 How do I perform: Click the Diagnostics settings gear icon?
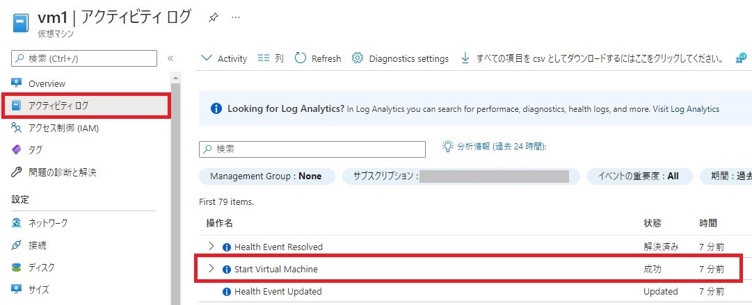coord(358,58)
